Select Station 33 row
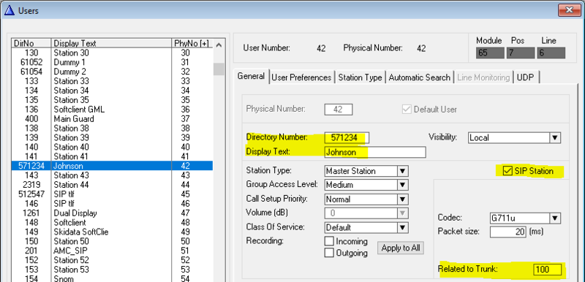Viewport: 585px width, 282px height. (112, 81)
